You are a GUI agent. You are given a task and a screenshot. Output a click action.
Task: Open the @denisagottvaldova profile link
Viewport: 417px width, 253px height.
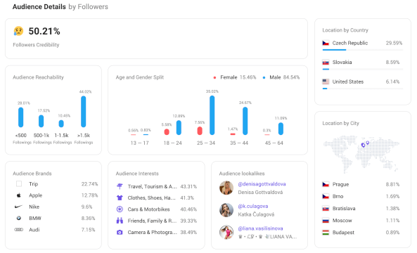262,184
